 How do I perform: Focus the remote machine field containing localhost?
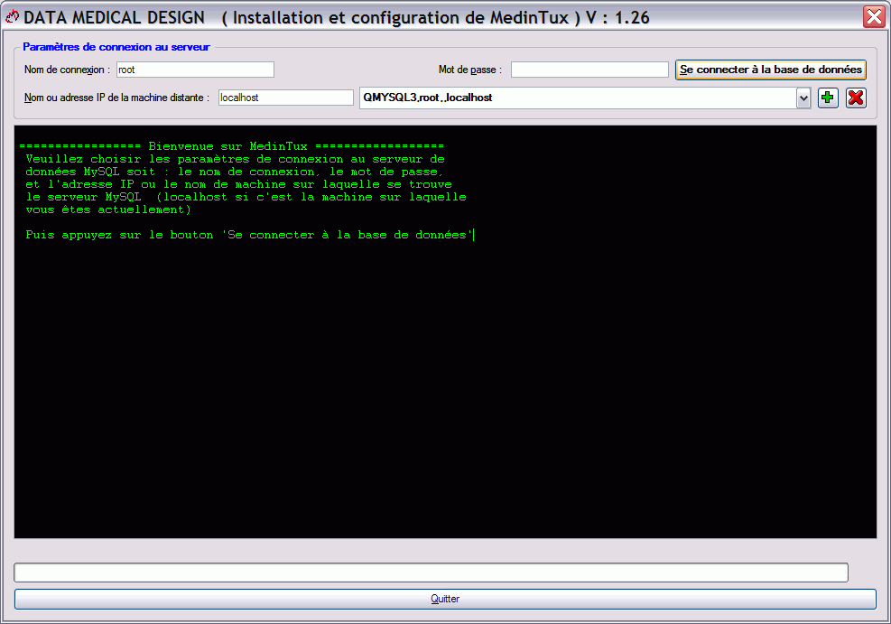[x=286, y=98]
